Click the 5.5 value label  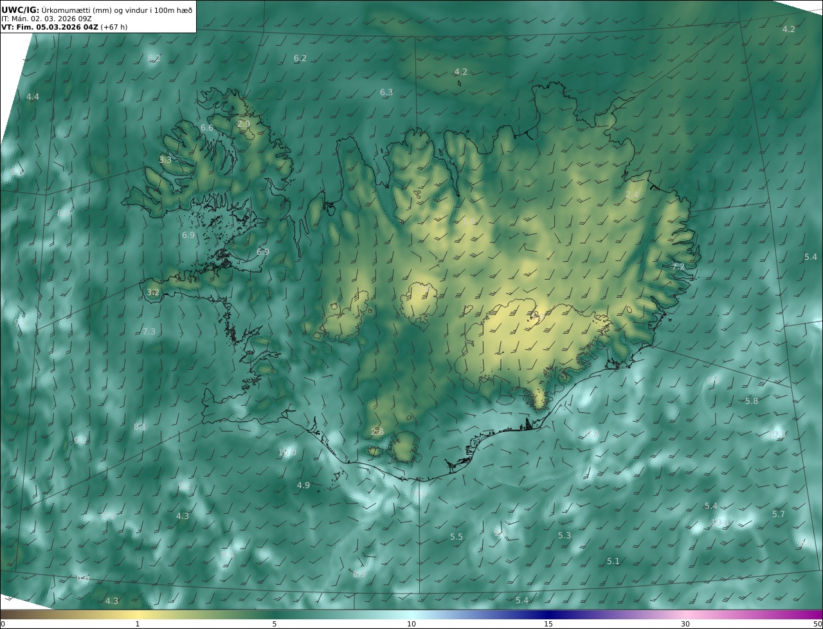coord(457,536)
